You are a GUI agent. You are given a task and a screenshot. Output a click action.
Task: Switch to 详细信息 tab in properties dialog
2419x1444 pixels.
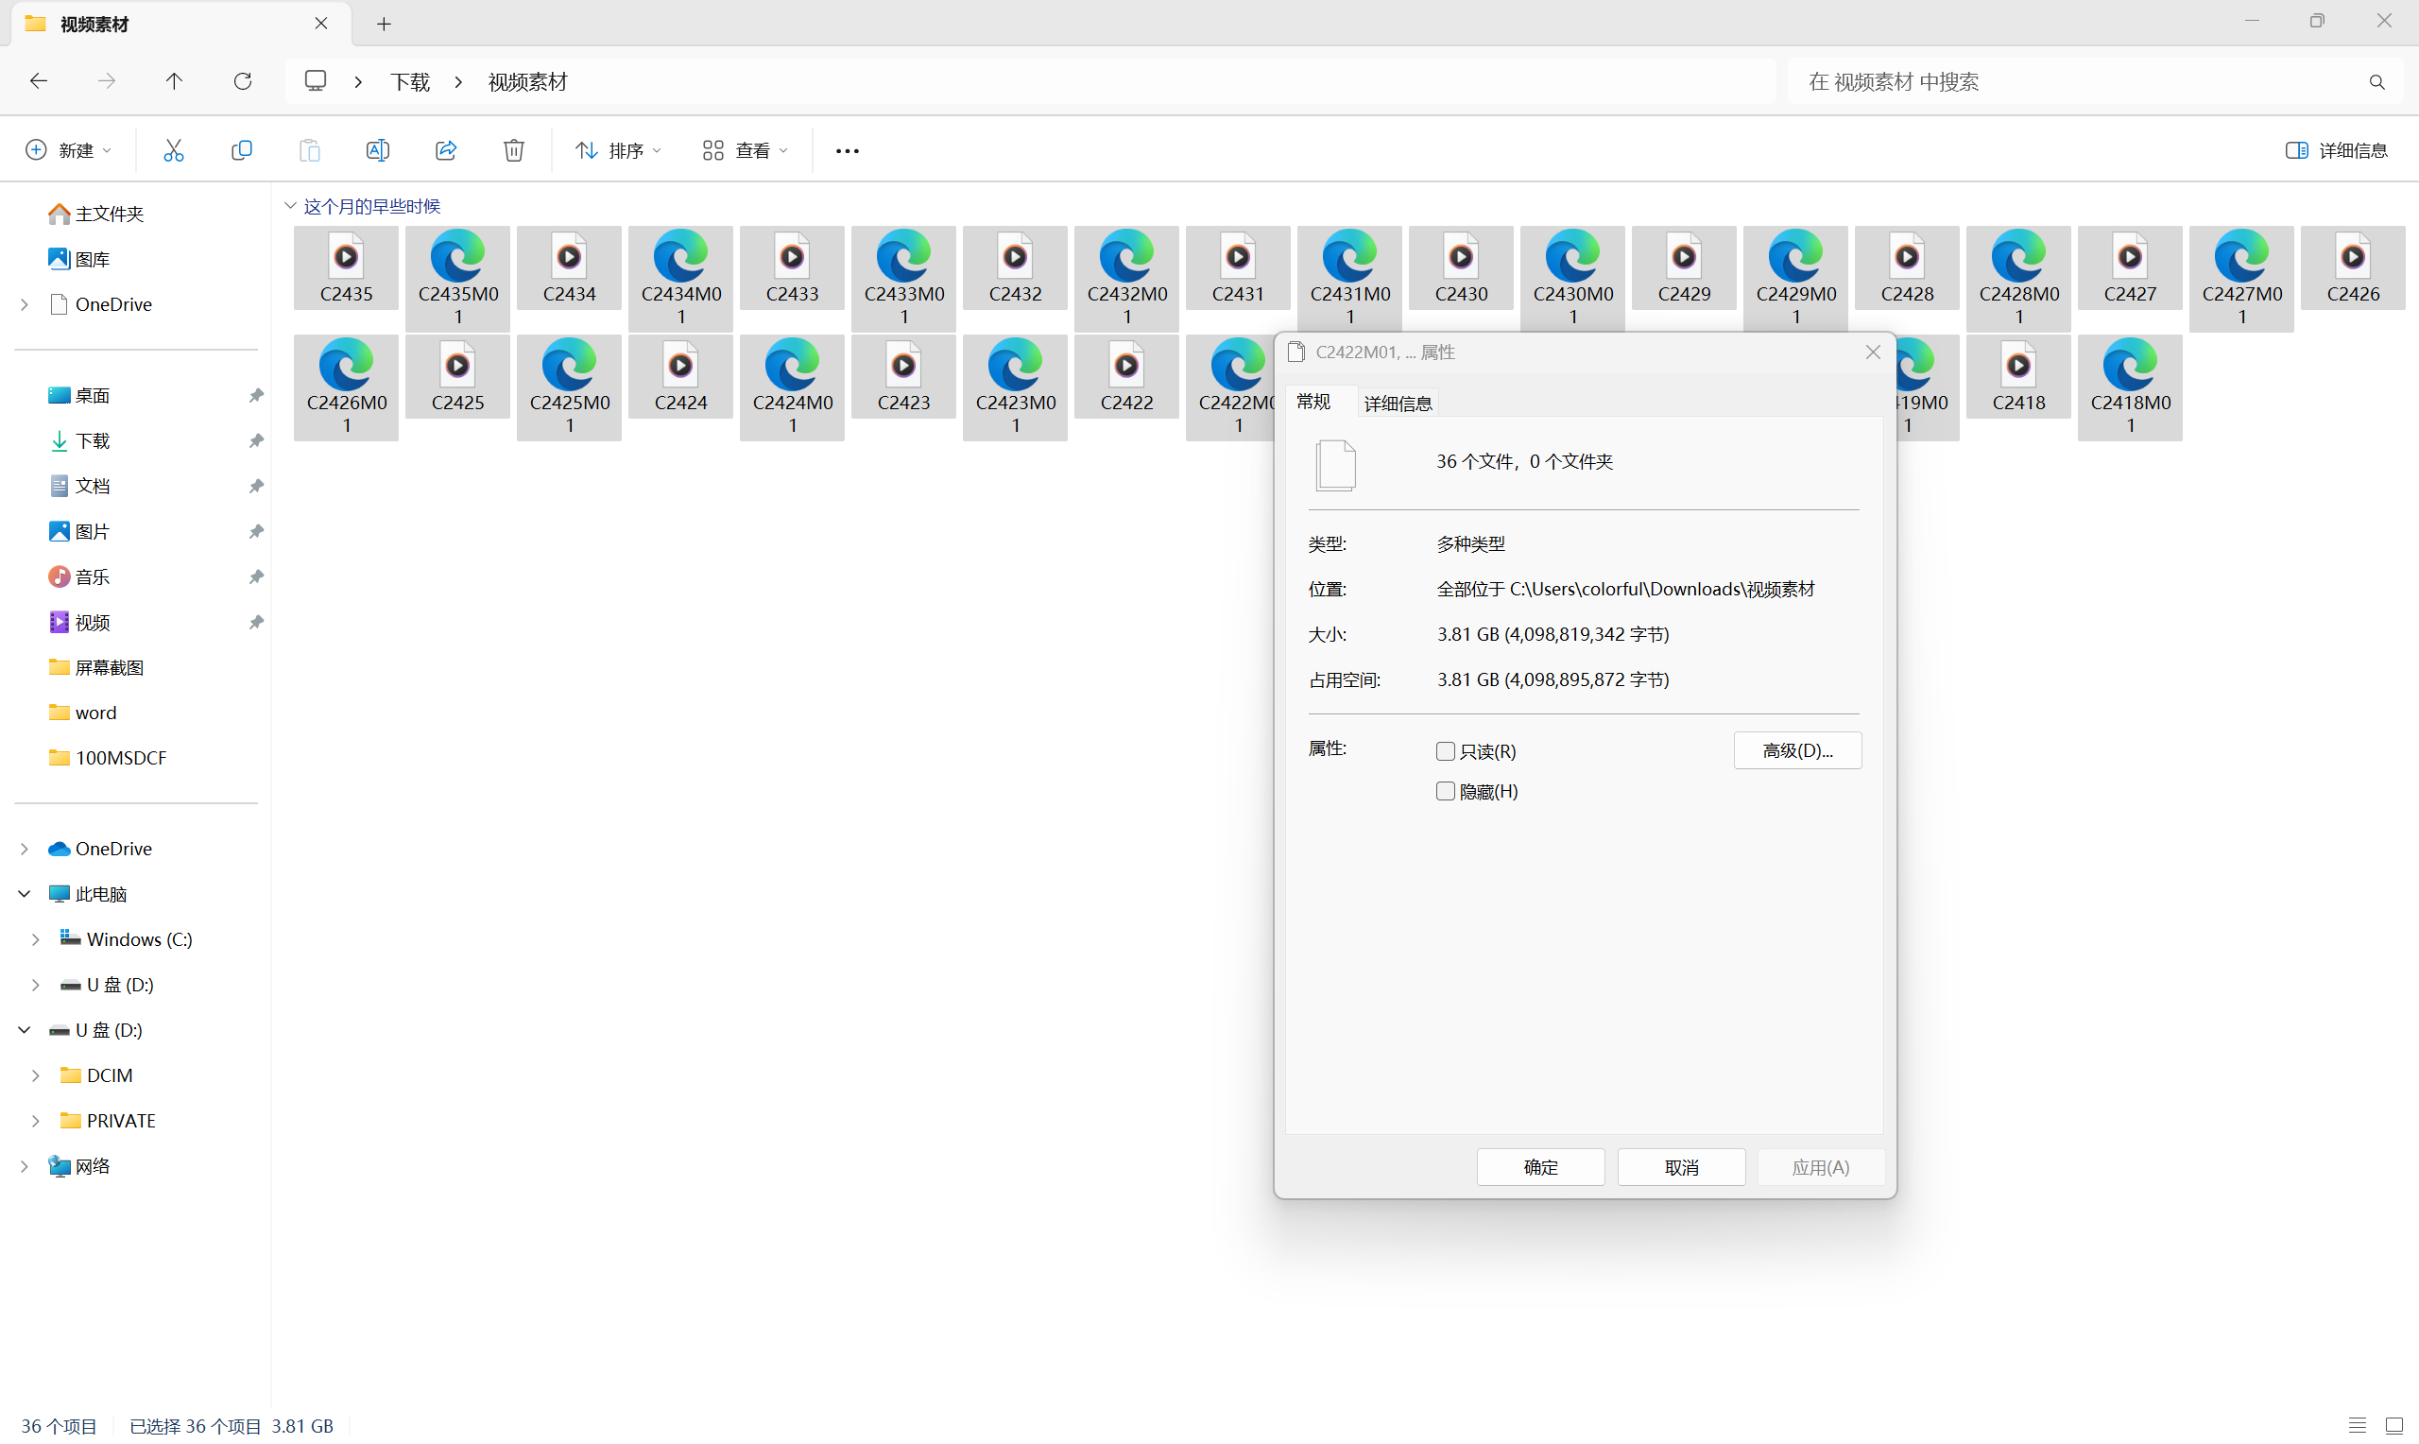pos(1398,403)
